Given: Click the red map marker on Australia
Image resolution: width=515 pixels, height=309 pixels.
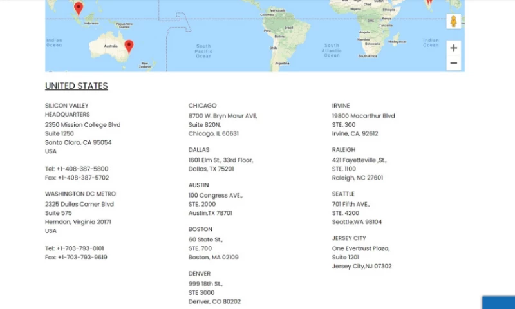Looking at the screenshot, I should tap(129, 46).
